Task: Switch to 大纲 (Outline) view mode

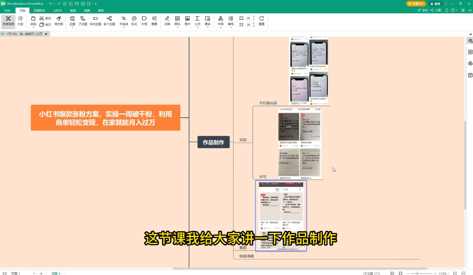Action: [20, 21]
